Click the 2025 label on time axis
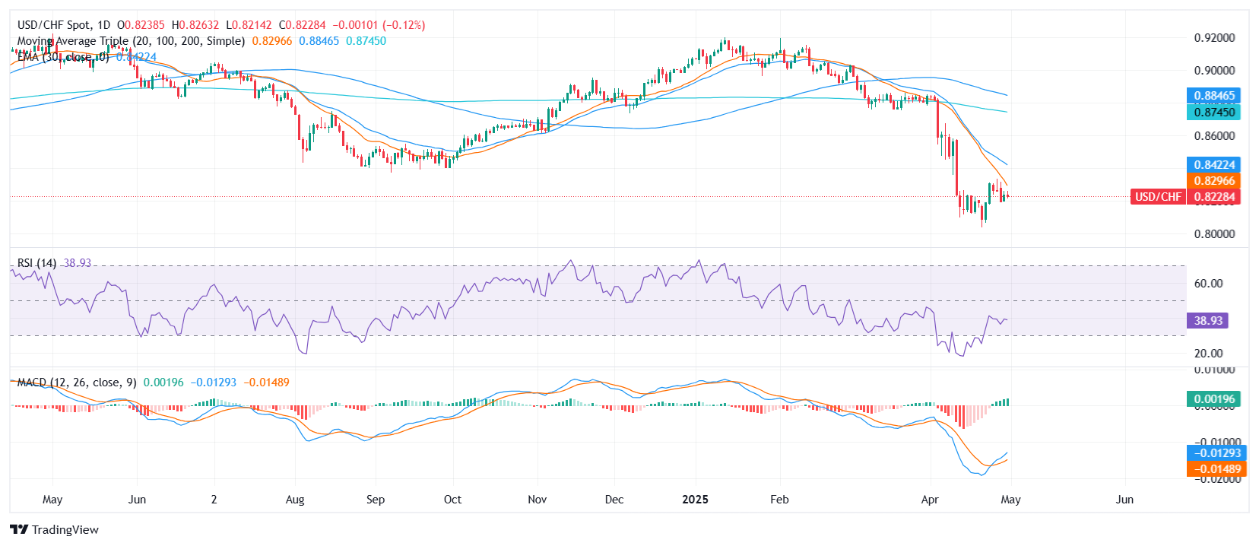This screenshot has width=1259, height=546. pos(695,500)
